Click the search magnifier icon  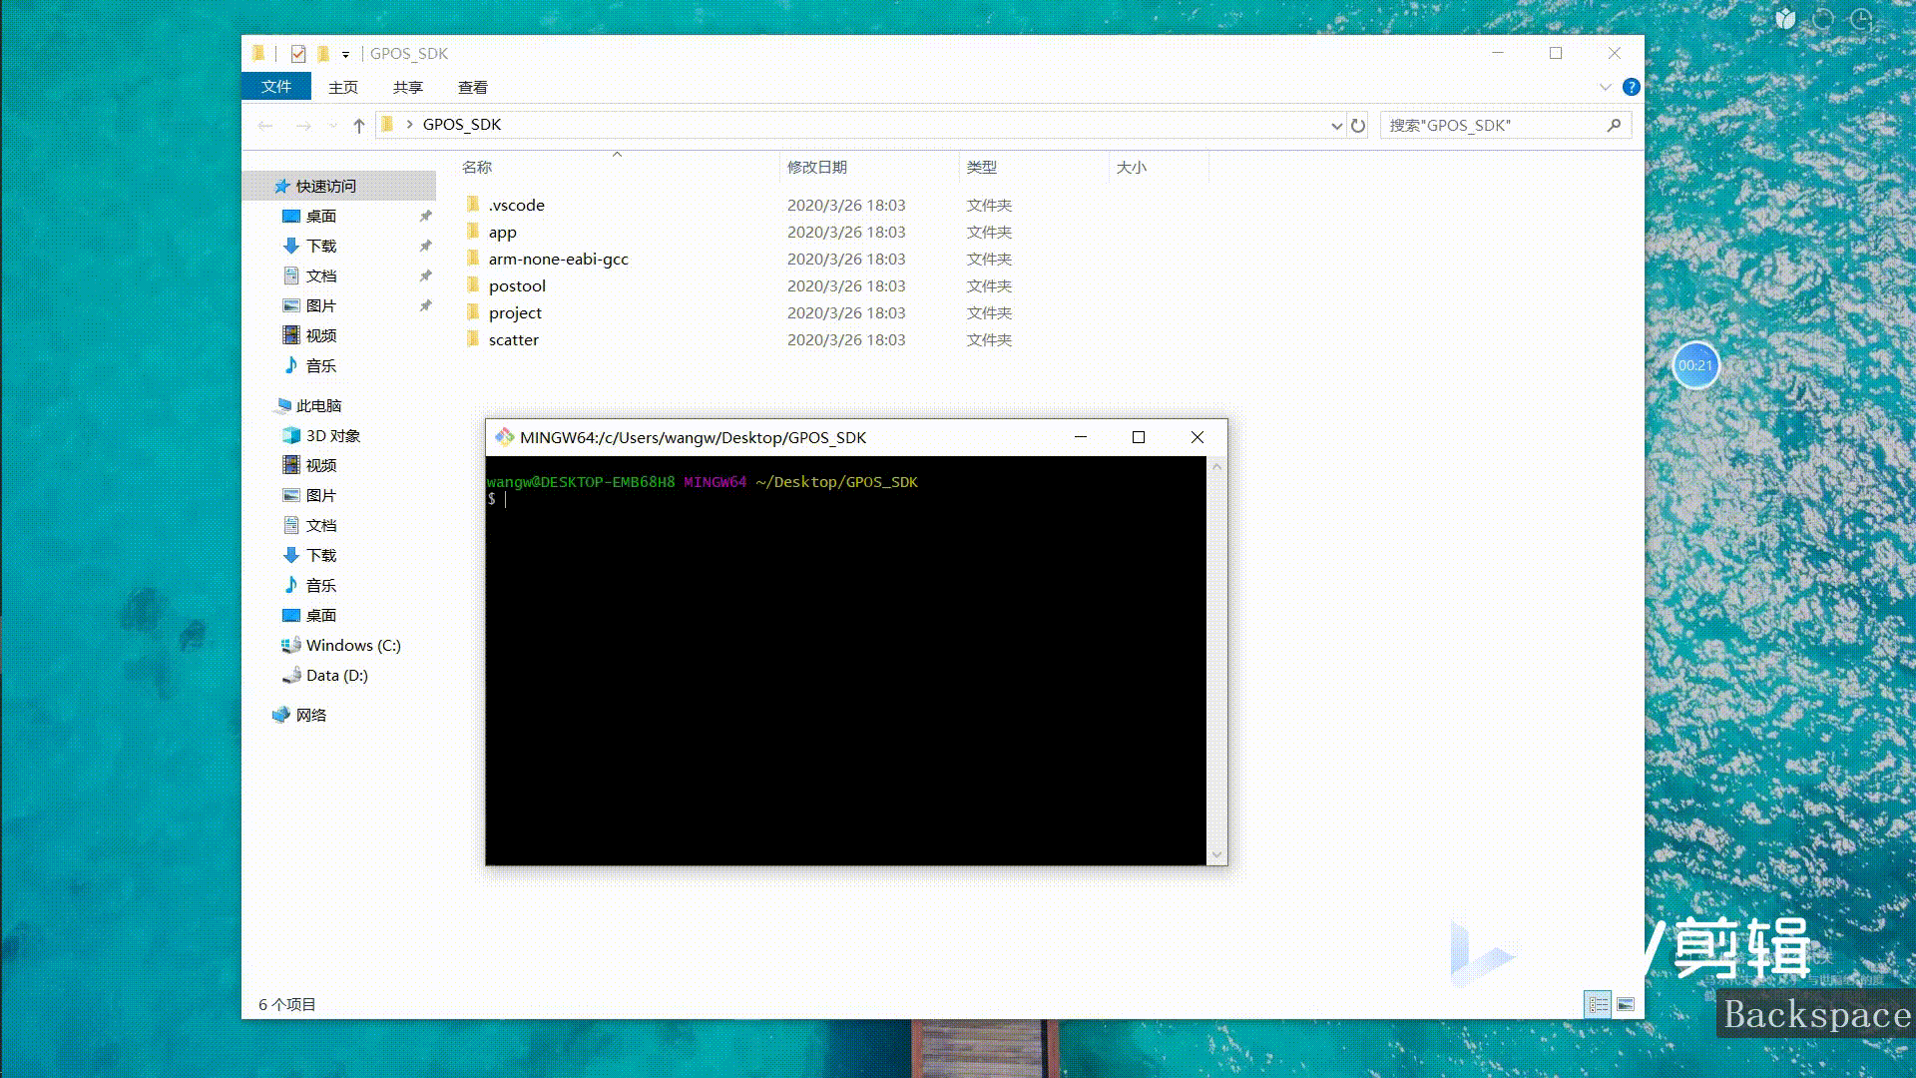click(1614, 125)
